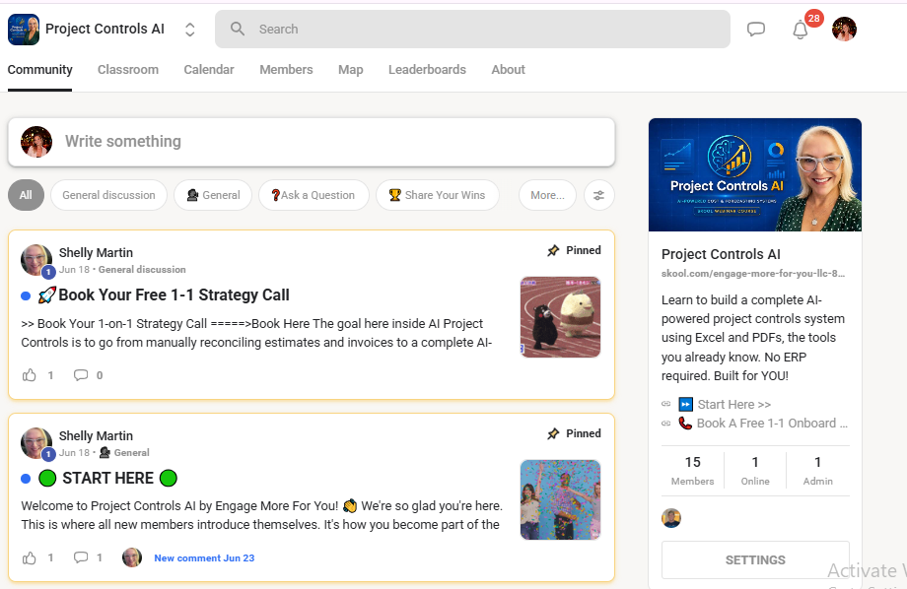Like the Strategy Call post

coord(29,375)
